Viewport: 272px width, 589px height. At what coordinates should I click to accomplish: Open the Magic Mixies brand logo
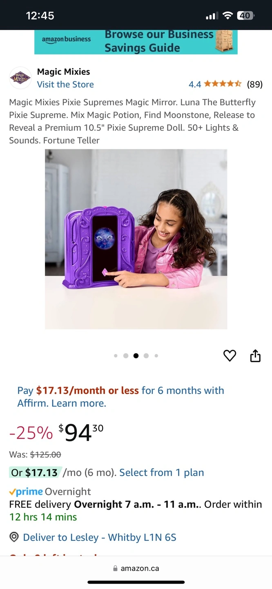click(20, 78)
